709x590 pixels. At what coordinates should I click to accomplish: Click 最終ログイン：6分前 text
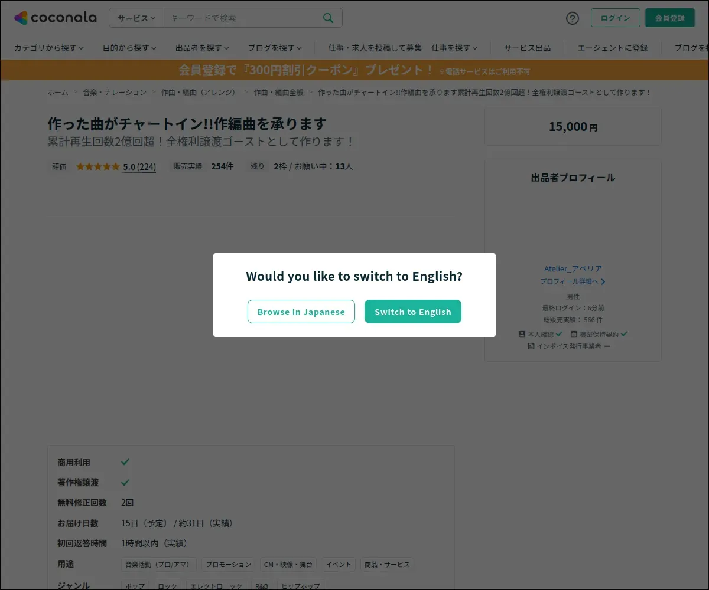(x=573, y=308)
